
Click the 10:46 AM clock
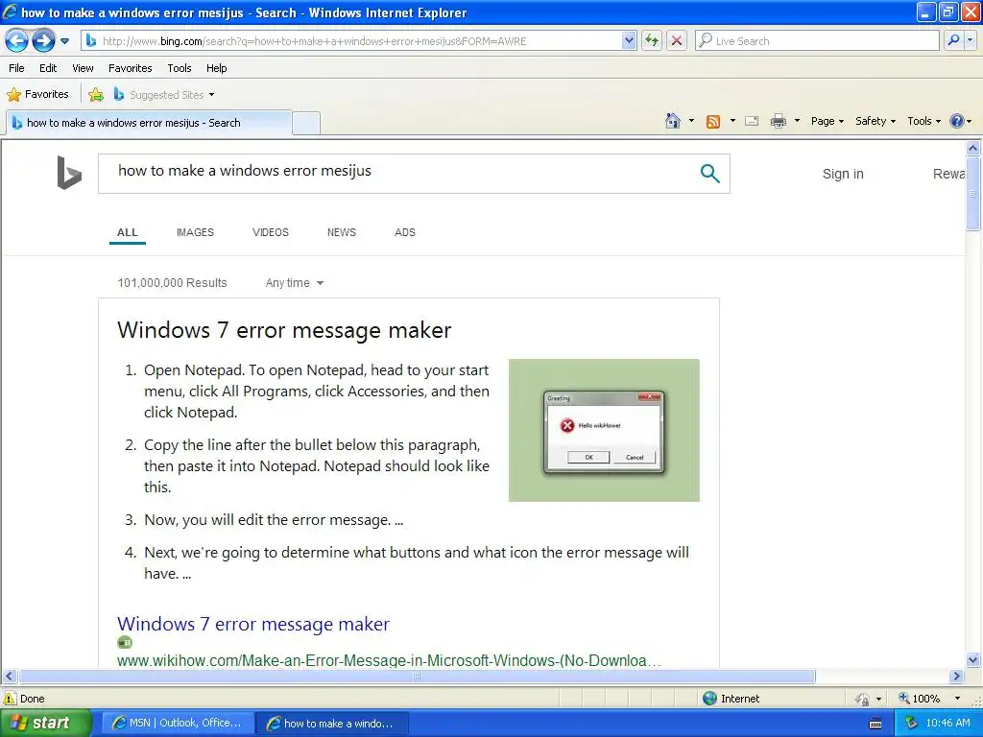947,724
